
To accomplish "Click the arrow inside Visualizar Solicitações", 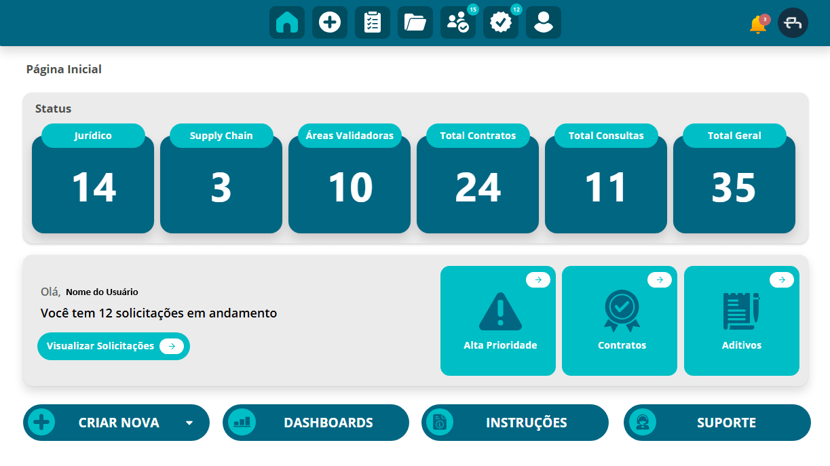I will click(x=172, y=346).
